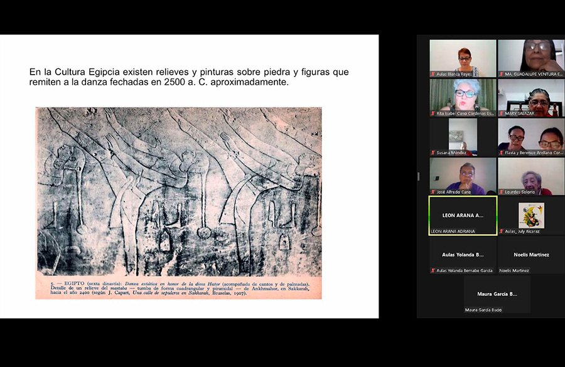Screen dimensions: 565x367
Task: Click name label 'Susana Méndez'
Action: tap(451, 152)
